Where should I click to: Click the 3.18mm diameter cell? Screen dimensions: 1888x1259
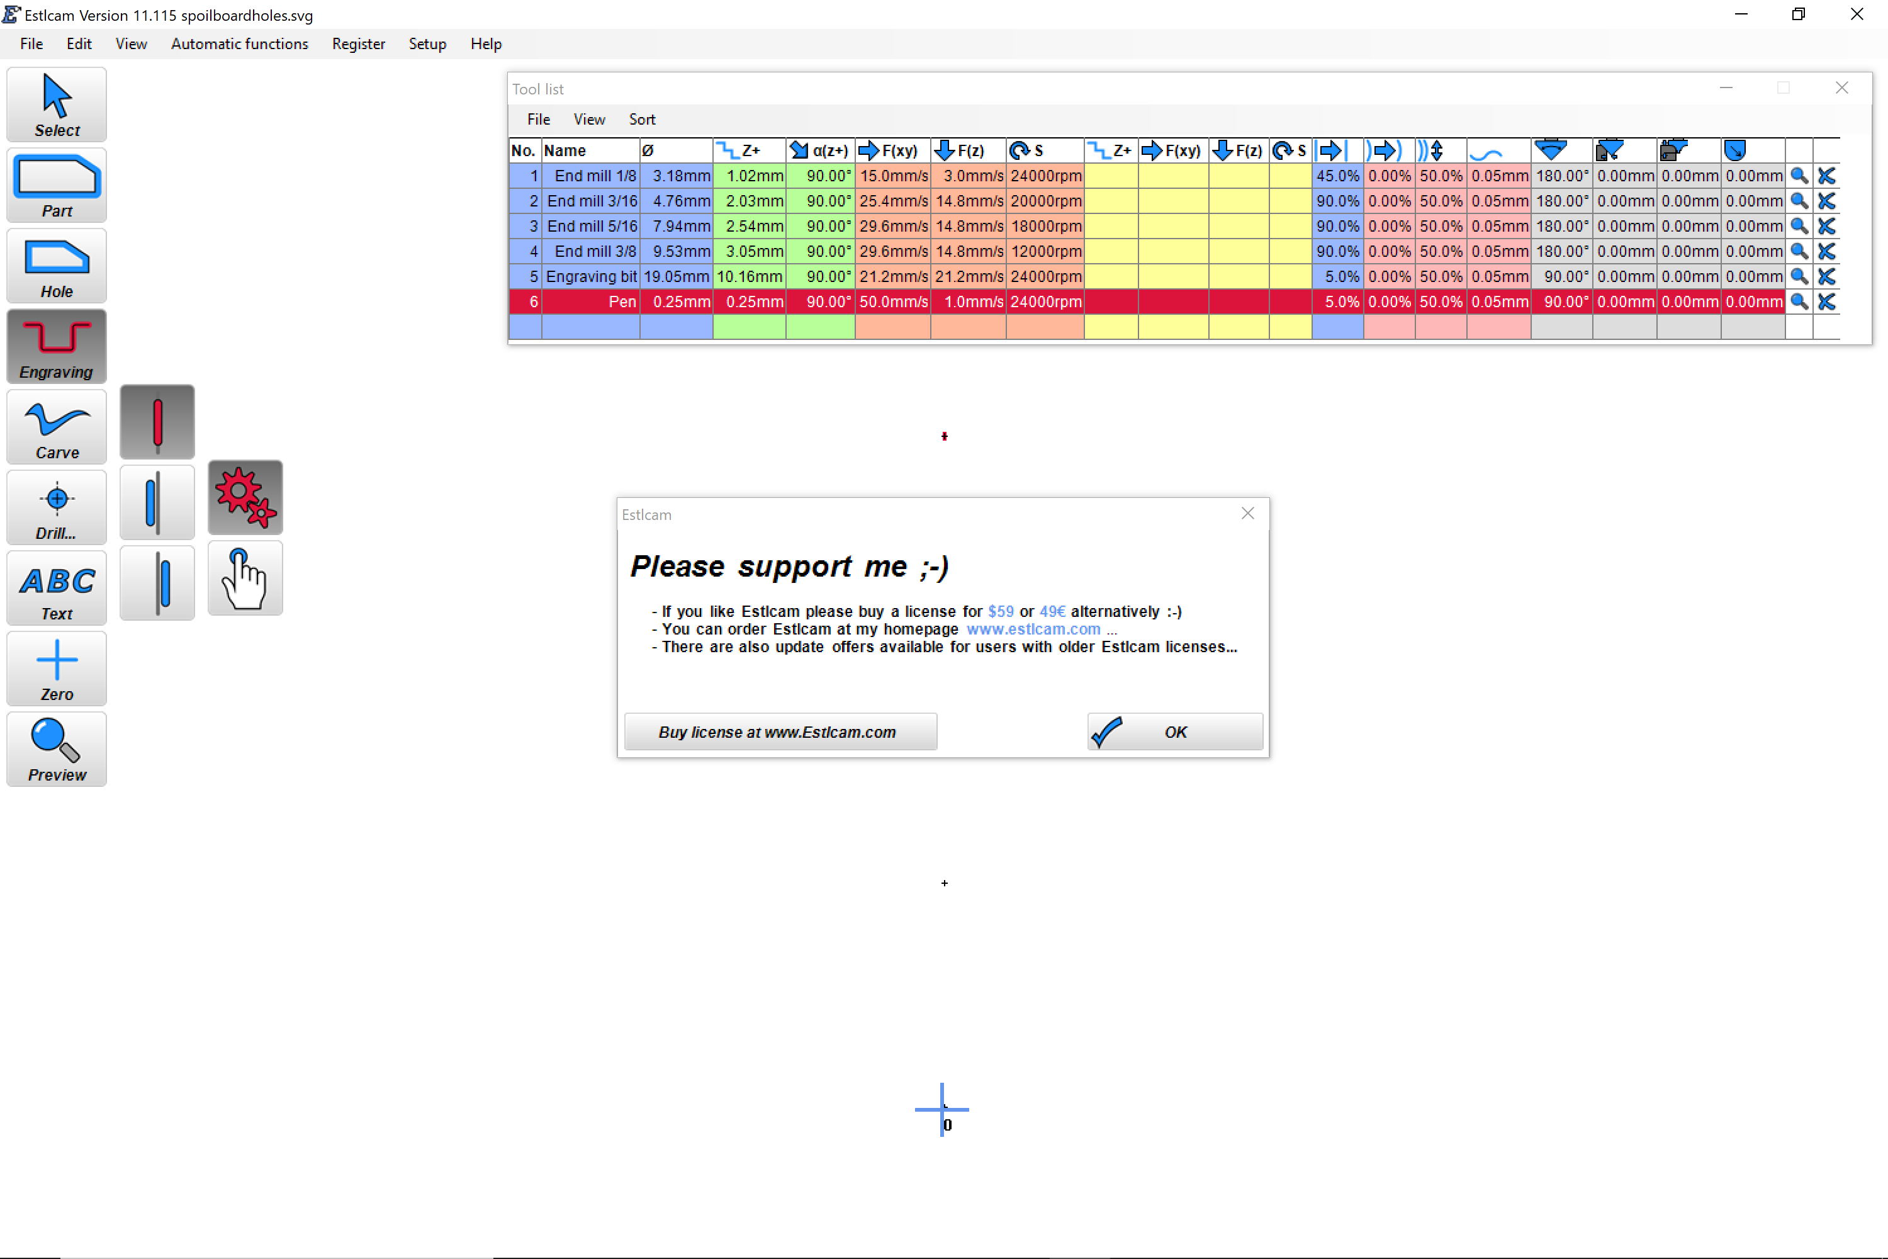[x=676, y=176]
